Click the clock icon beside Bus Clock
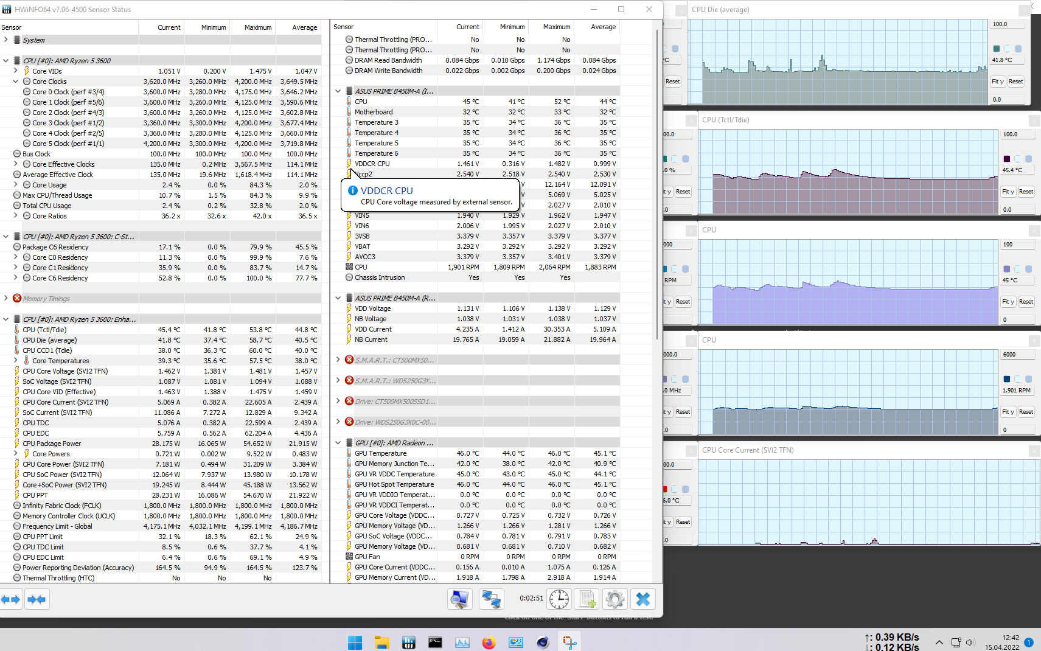 17,154
